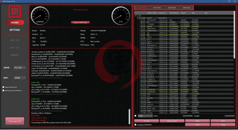This screenshot has width=238, height=130.
Task: Collapse the All tree node
Action: (135, 16)
